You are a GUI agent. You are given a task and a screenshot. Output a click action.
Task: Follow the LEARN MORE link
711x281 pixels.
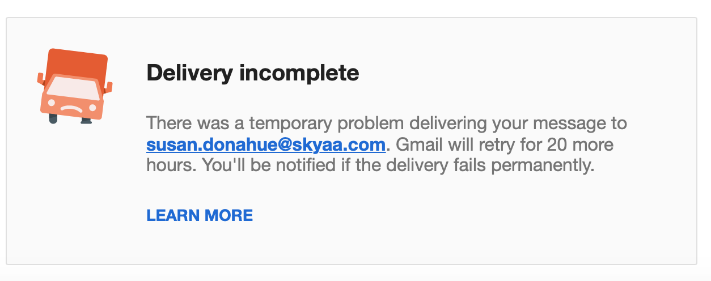click(200, 215)
